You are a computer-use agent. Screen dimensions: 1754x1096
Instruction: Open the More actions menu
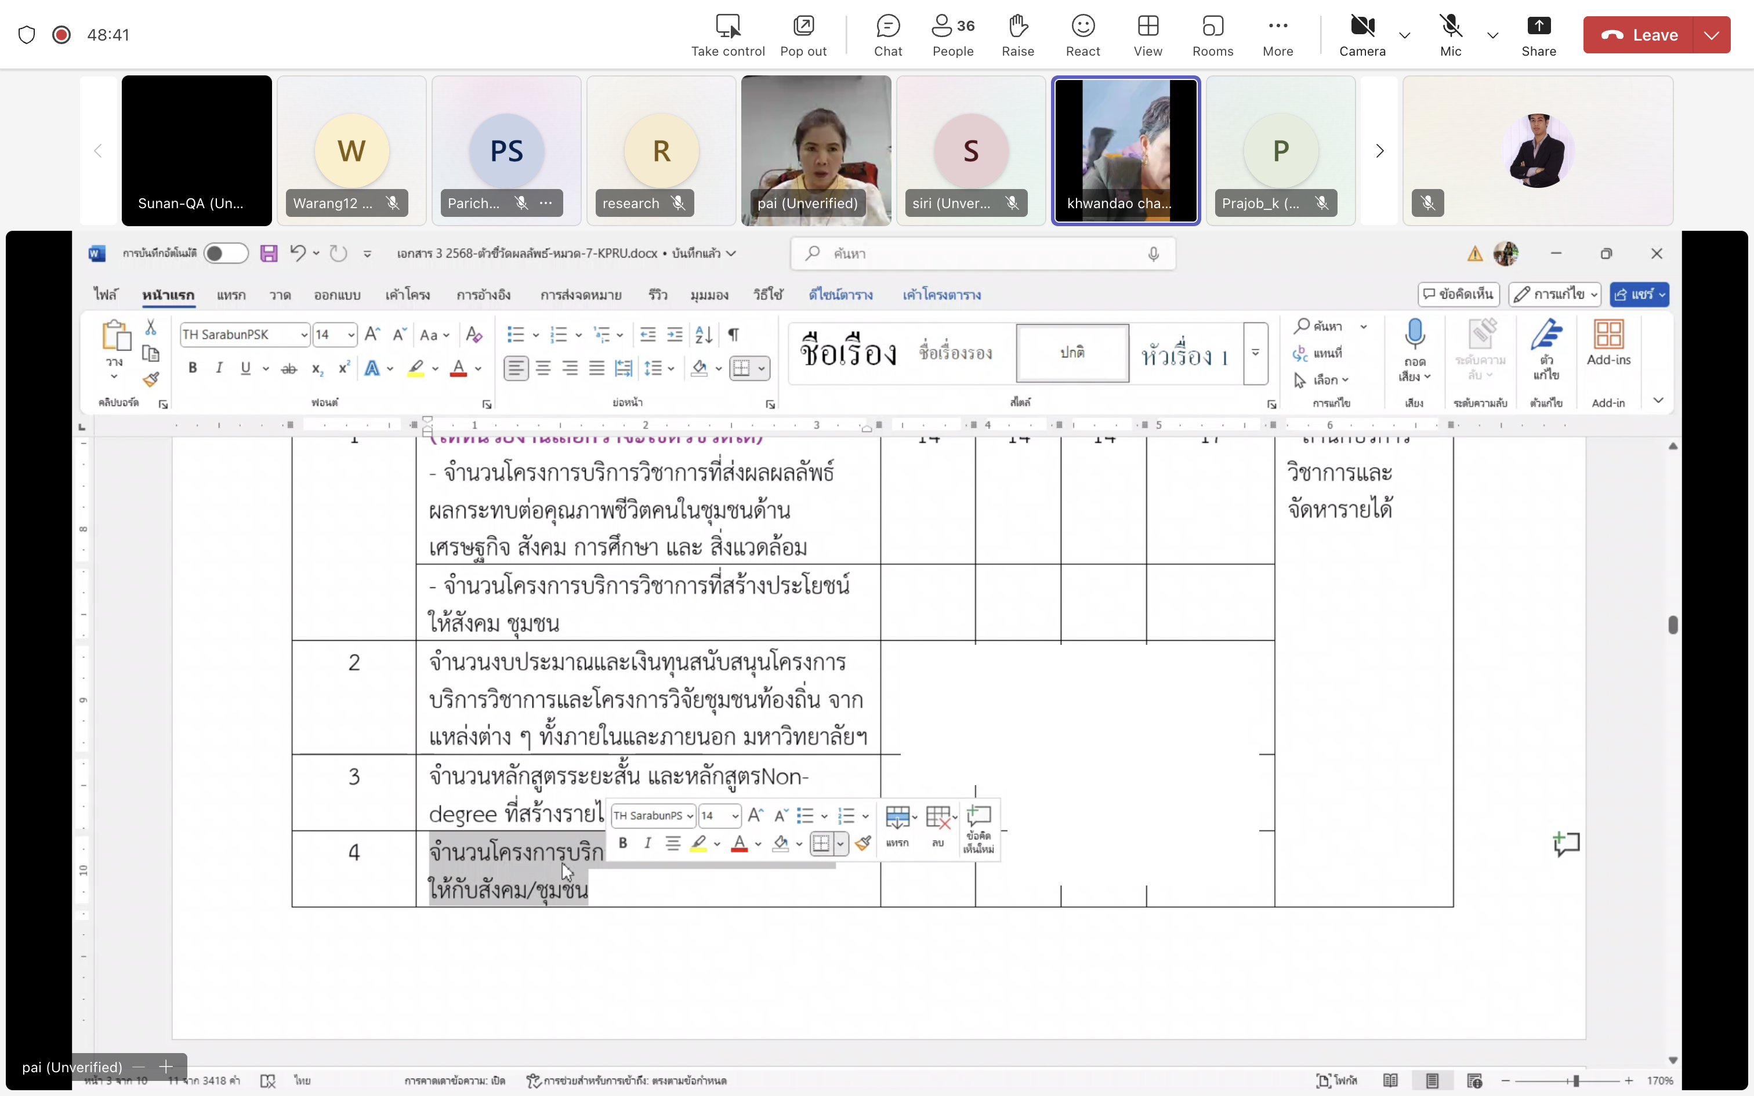1278,35
